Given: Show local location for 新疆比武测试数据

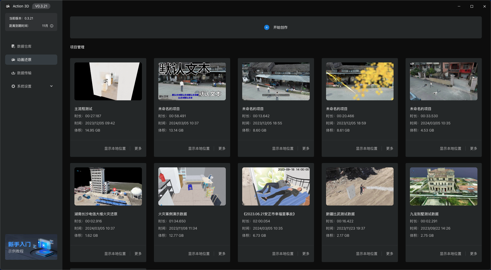Looking at the screenshot, I should coord(366,254).
